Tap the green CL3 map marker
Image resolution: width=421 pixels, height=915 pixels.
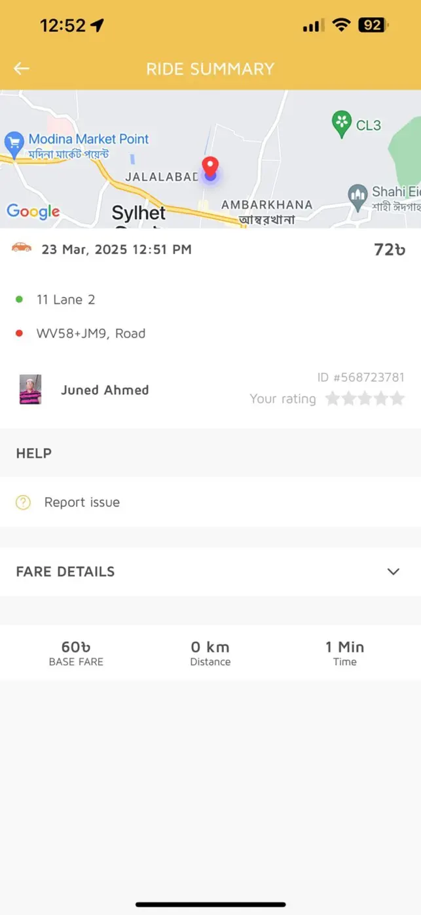pos(341,123)
